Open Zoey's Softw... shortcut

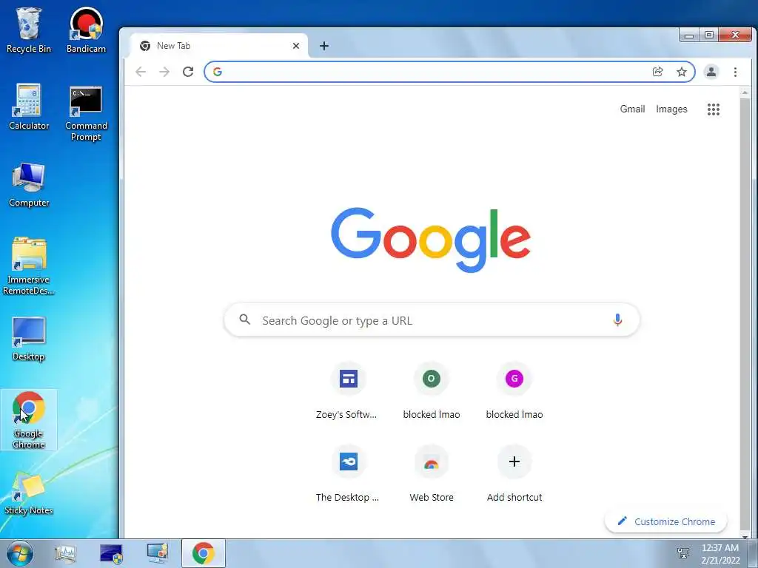pos(348,390)
